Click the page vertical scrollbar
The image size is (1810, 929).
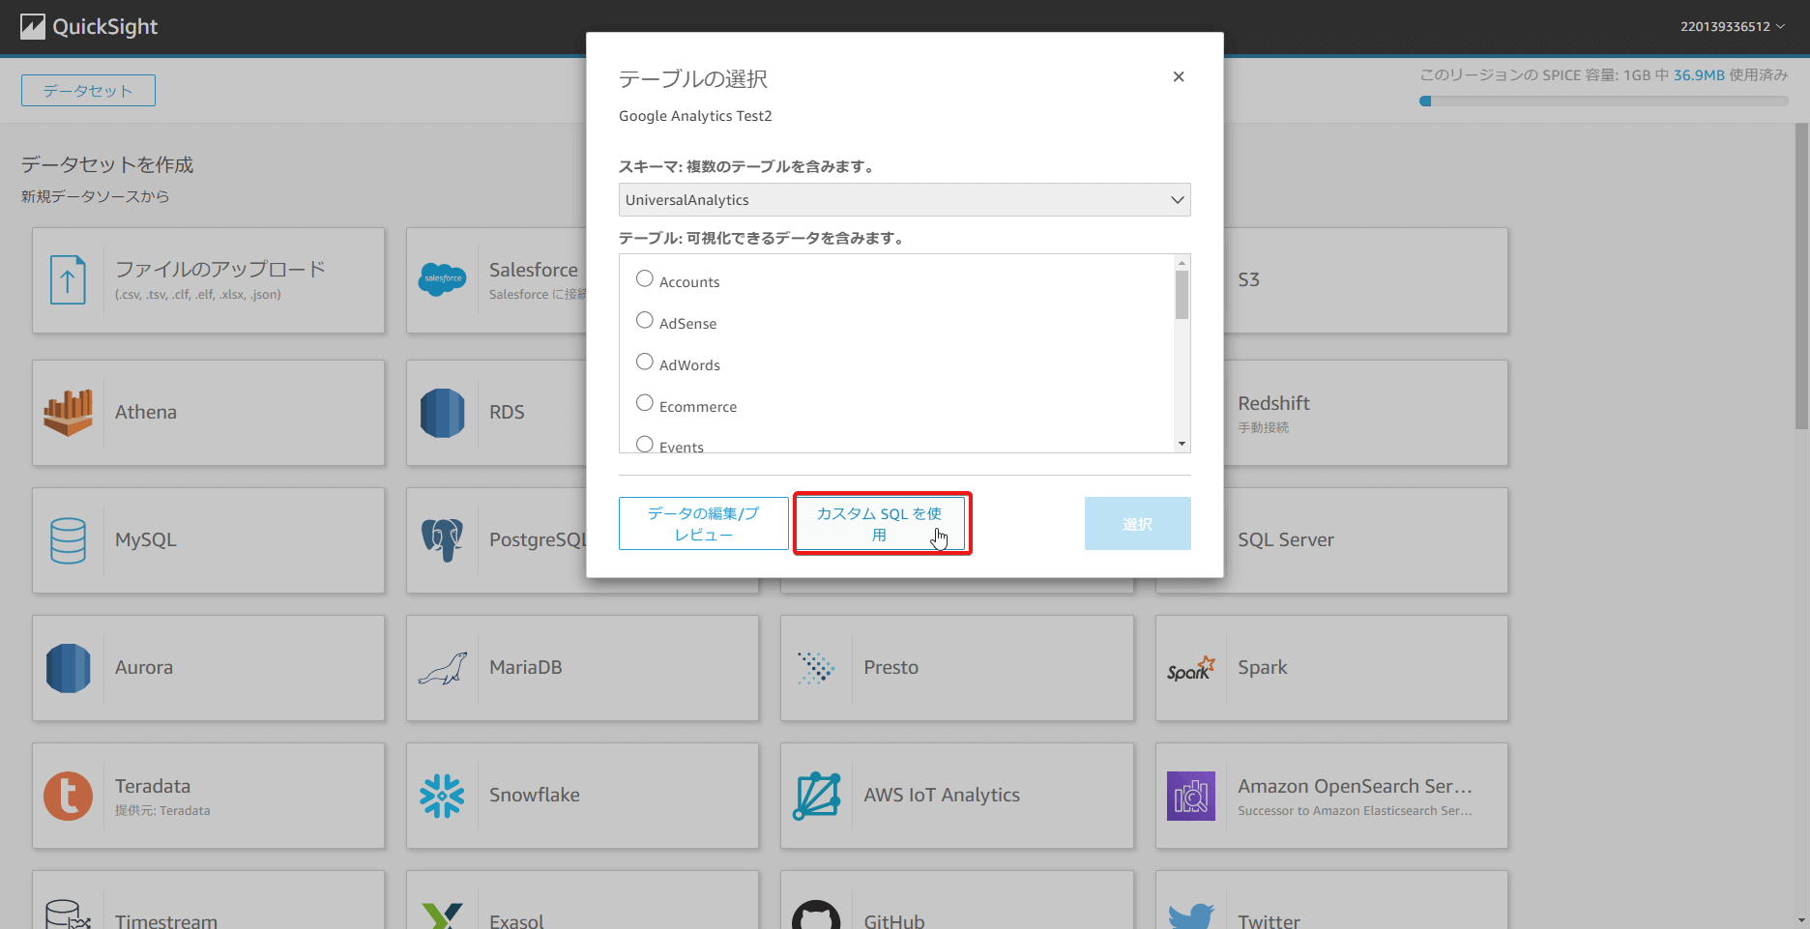click(x=1802, y=276)
